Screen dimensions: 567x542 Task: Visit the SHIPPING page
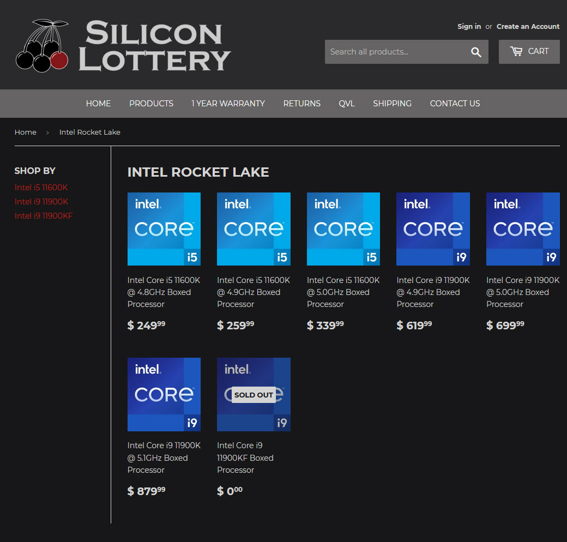click(392, 103)
